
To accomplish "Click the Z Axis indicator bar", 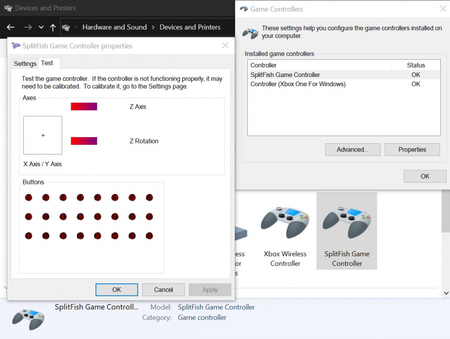I will pyautogui.click(x=84, y=107).
